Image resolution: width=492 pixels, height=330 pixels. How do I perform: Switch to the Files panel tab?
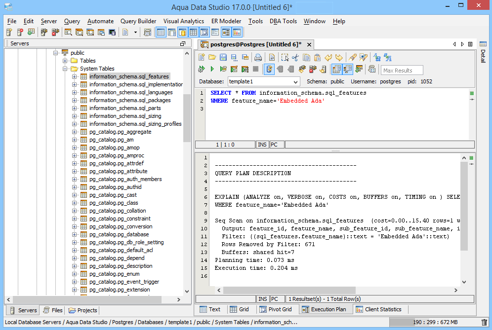[x=53, y=310]
